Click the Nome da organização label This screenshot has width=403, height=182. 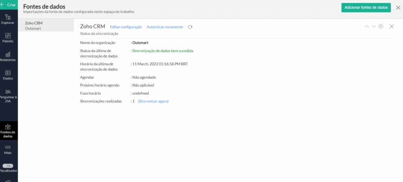pyautogui.click(x=98, y=42)
